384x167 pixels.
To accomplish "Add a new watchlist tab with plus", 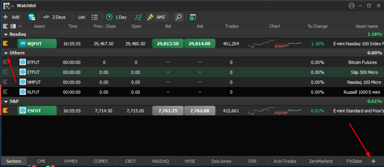I will (x=373, y=161).
